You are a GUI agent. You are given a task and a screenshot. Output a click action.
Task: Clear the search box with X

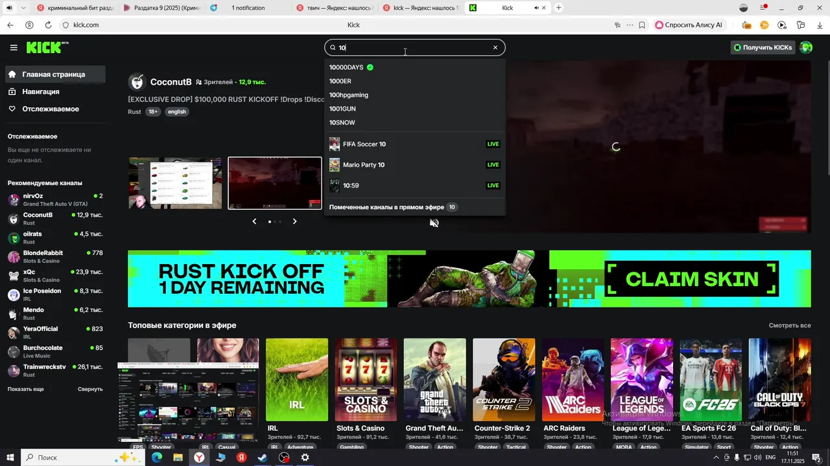(495, 47)
